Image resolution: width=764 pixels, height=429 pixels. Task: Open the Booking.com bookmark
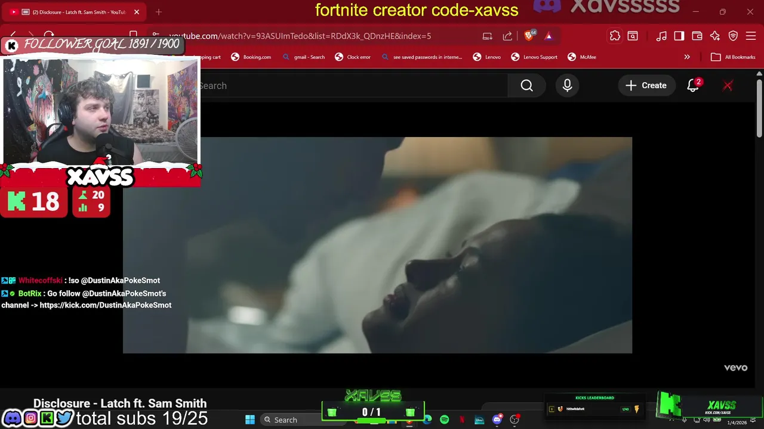(x=251, y=57)
